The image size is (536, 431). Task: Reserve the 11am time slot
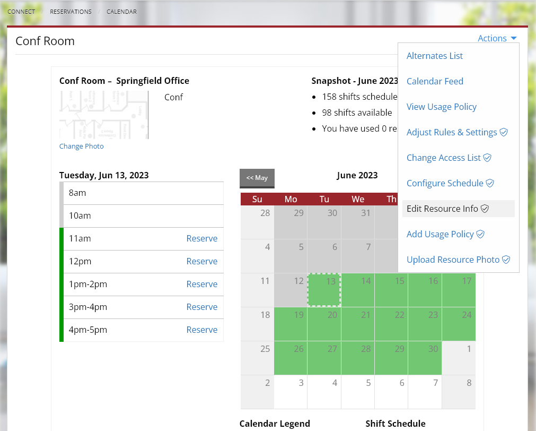click(x=202, y=238)
